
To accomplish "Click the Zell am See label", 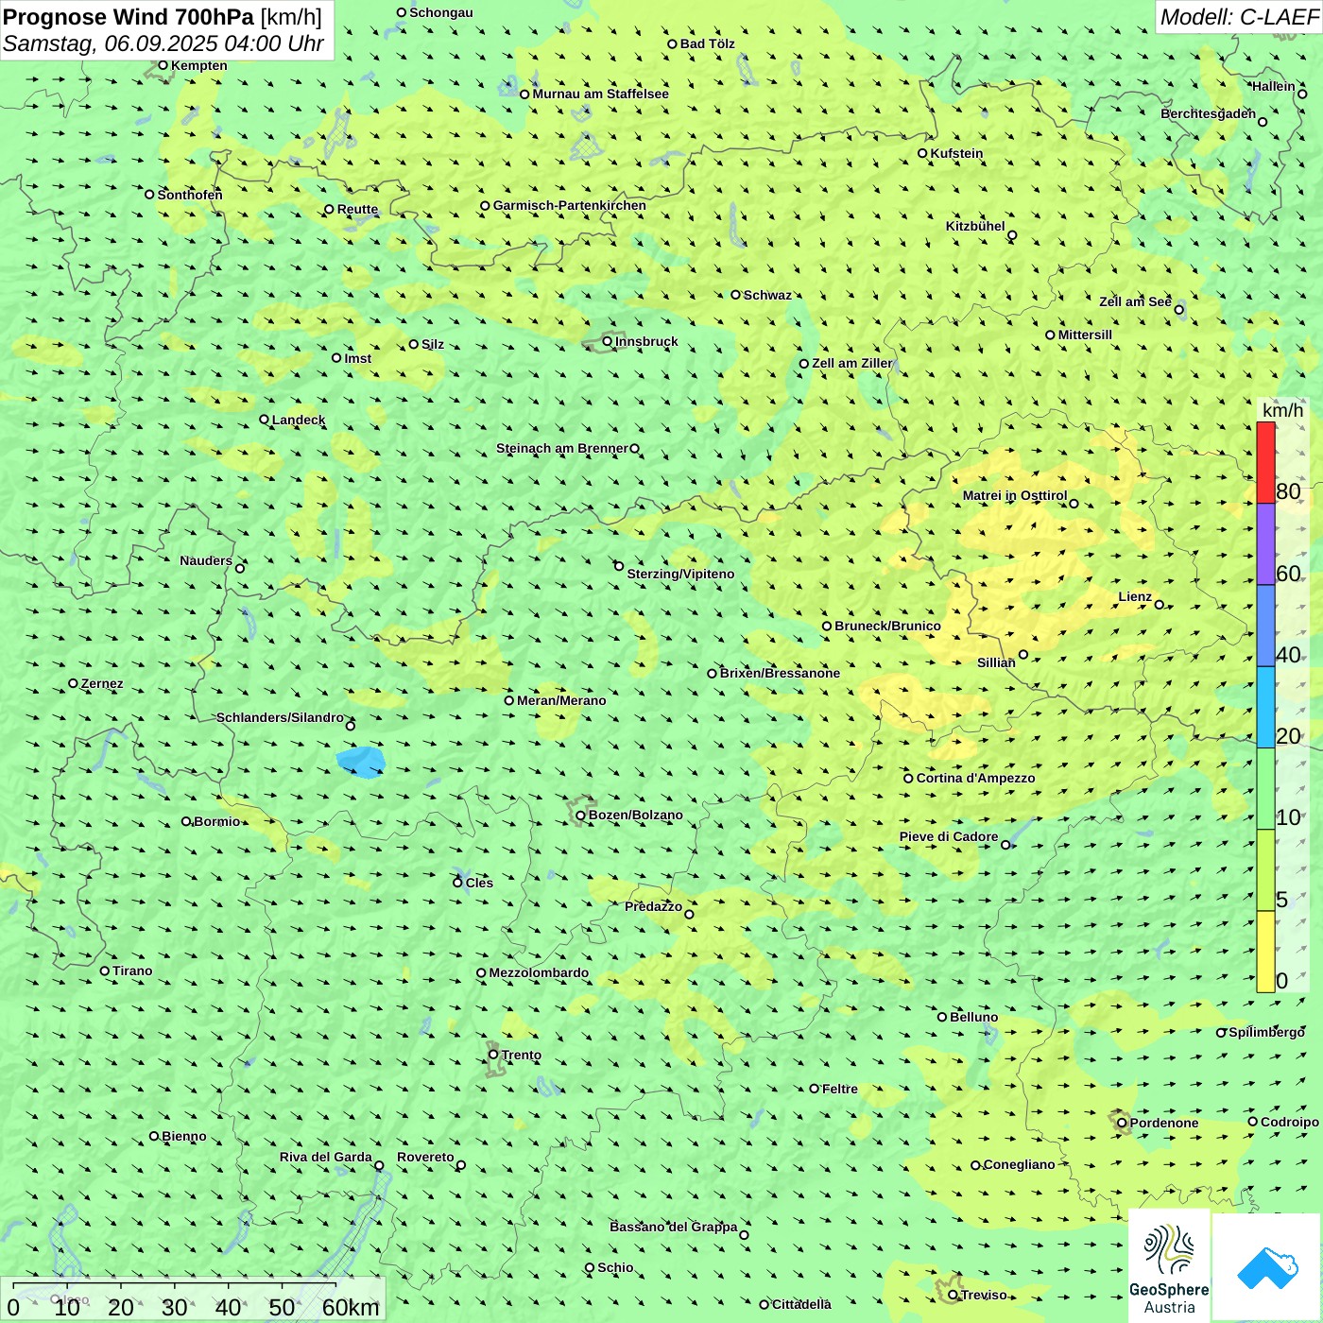I will (1135, 301).
